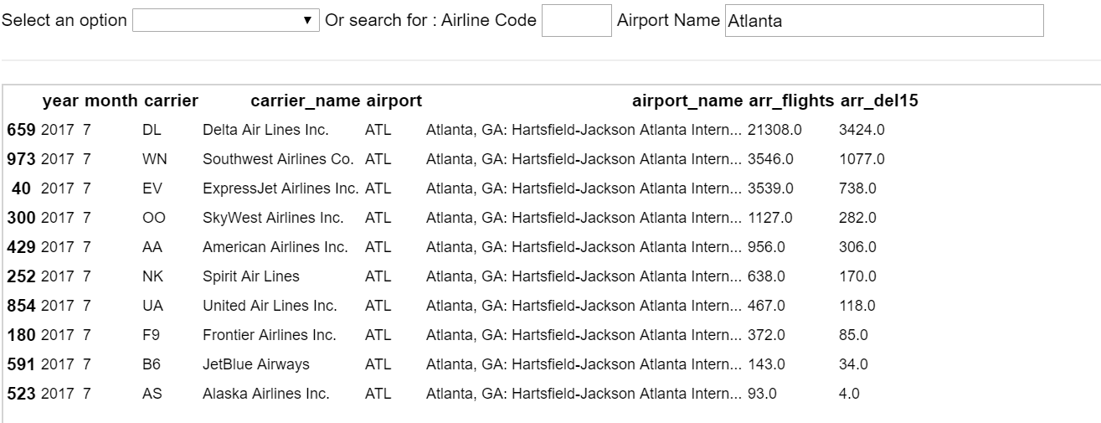
Task: Click the carrier_name column header
Action: pos(306,101)
